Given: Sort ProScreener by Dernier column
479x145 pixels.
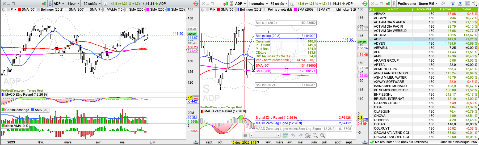Looking at the screenshot, I should coord(446,9).
